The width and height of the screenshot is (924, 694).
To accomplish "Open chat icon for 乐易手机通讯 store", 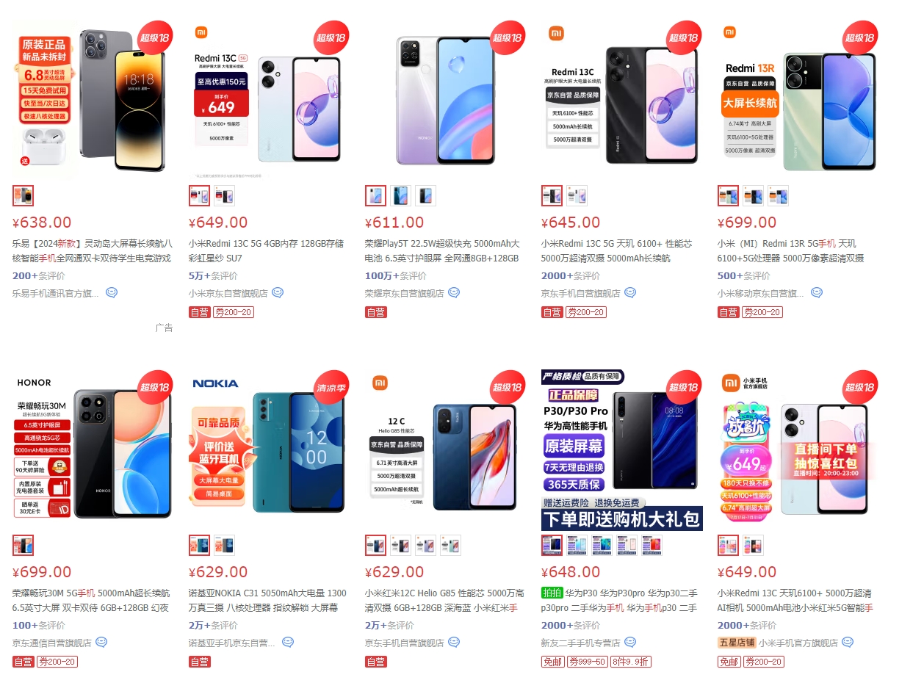I will [x=112, y=292].
